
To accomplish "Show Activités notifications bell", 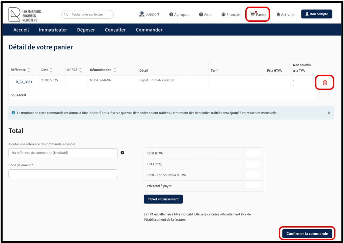I will [x=286, y=14].
